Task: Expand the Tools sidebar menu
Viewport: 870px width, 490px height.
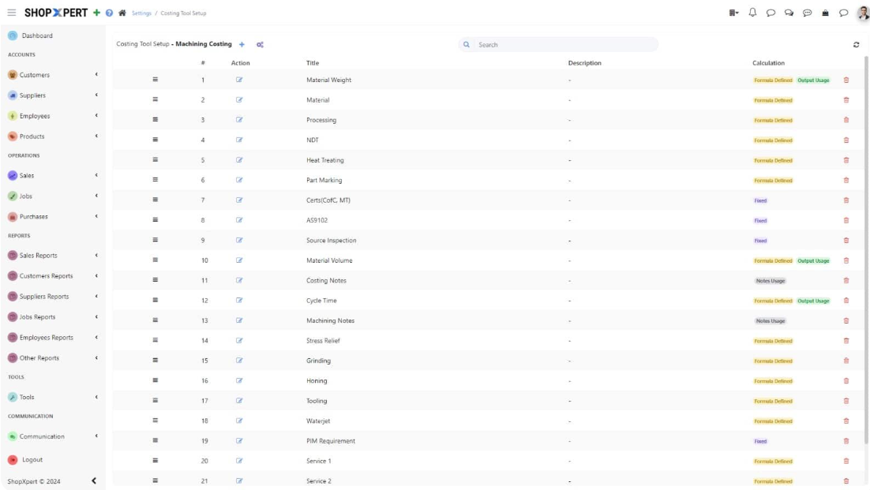Action: coord(53,398)
